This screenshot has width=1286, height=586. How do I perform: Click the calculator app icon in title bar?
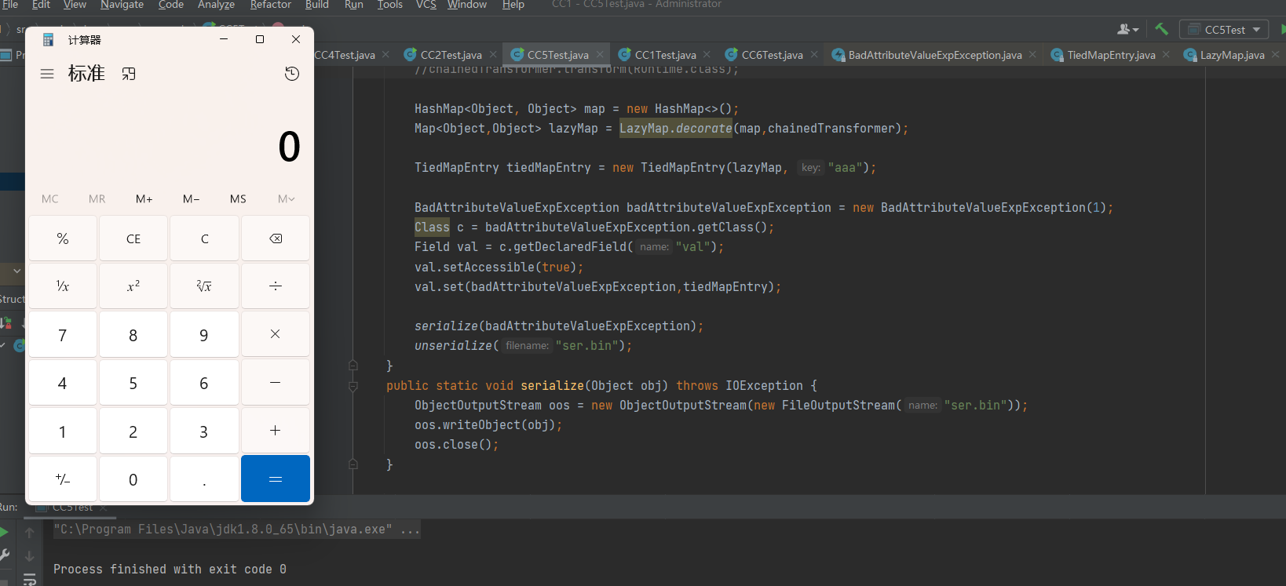[48, 39]
